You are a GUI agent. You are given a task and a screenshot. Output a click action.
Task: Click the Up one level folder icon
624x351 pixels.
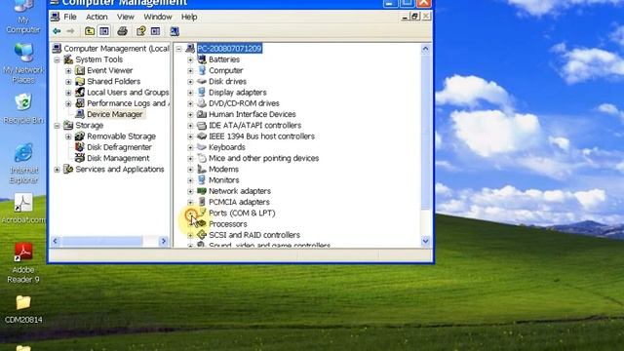click(90, 31)
